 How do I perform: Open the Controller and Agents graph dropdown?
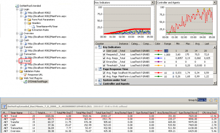coord(214,3)
